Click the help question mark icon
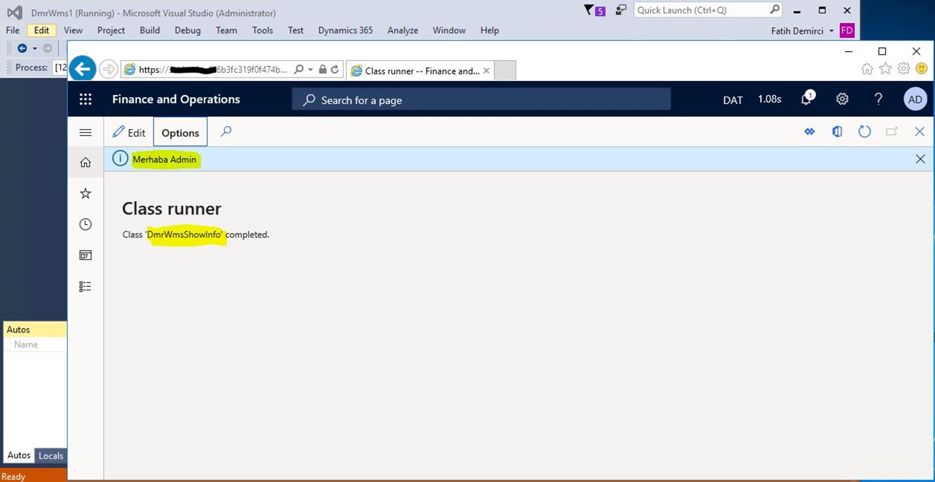Screen dimensions: 935x482 (x=878, y=99)
